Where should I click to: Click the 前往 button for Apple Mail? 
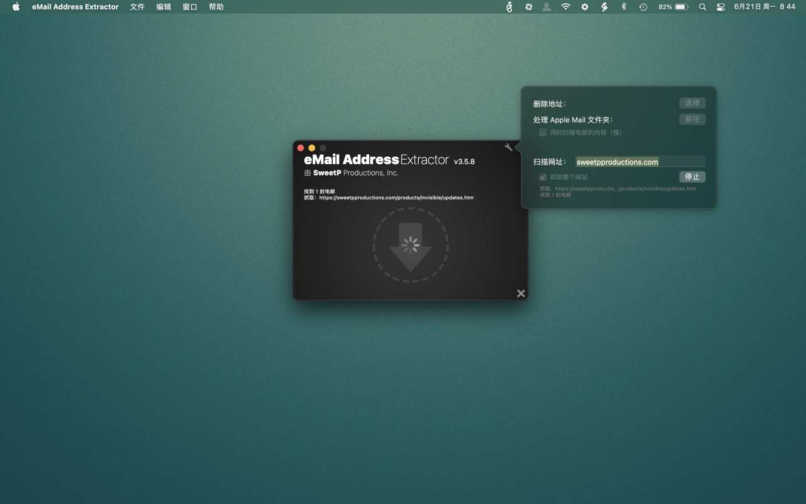tap(692, 119)
